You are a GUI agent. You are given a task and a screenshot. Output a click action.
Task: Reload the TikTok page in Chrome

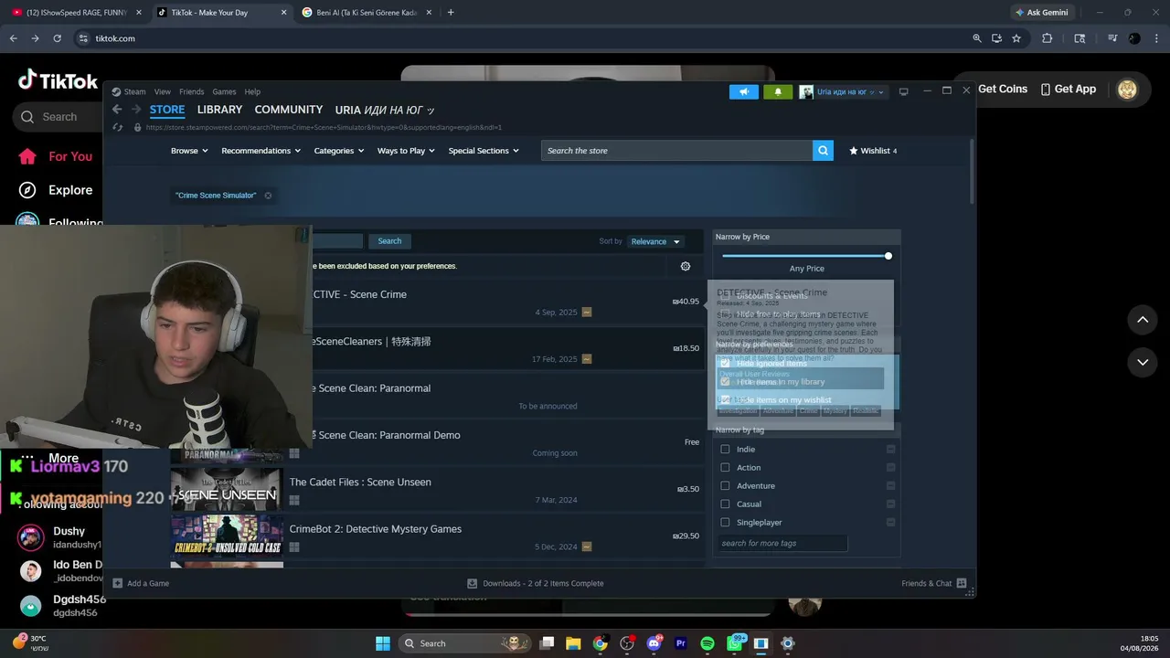tap(58, 38)
